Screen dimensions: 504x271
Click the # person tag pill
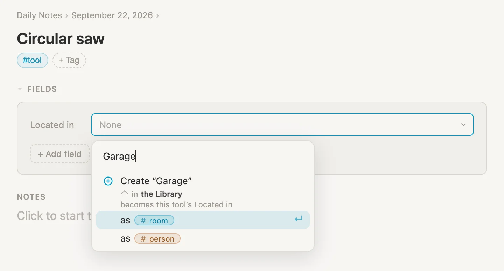click(157, 239)
